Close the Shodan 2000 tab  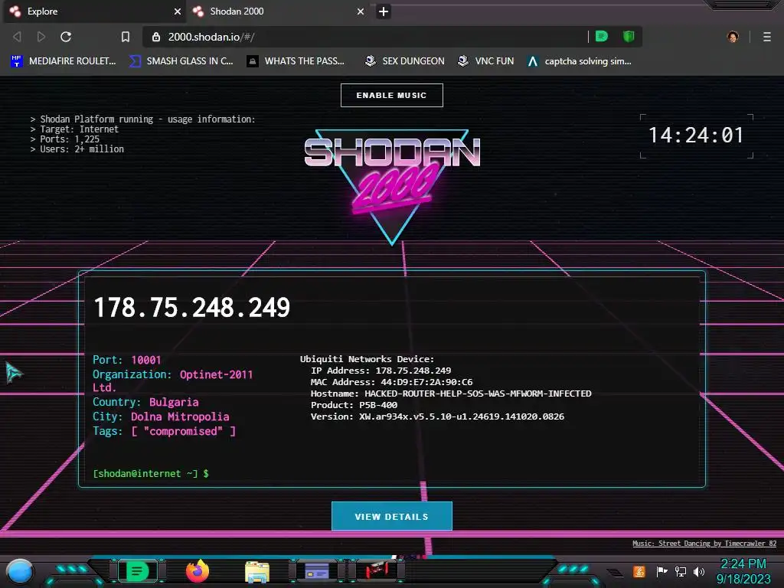(x=361, y=11)
